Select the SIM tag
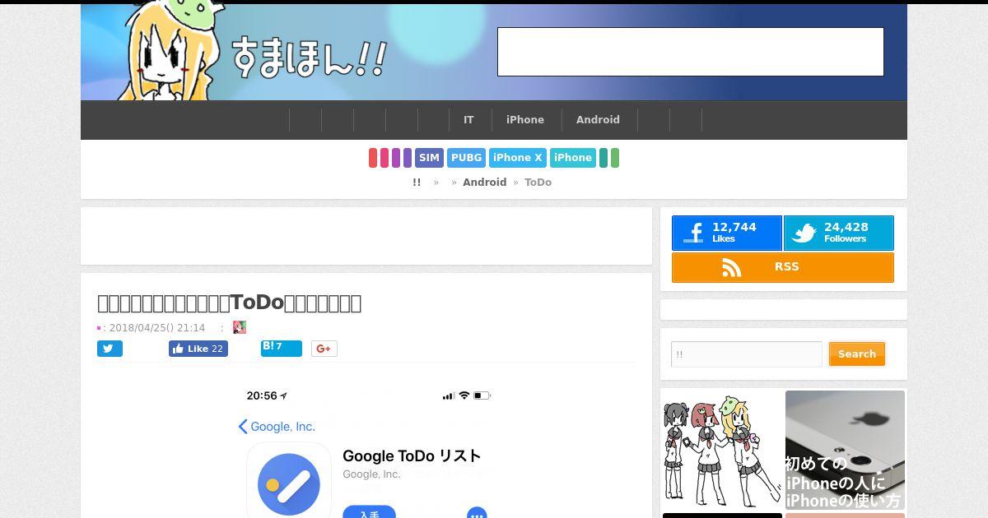 [x=429, y=158]
